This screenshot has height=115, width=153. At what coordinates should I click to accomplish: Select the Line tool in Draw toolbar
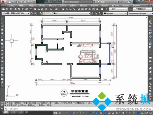click(2, 19)
